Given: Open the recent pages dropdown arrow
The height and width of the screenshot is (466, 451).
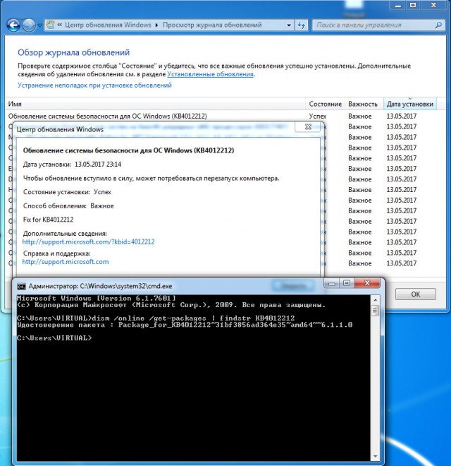Looking at the screenshot, I should click(x=39, y=25).
